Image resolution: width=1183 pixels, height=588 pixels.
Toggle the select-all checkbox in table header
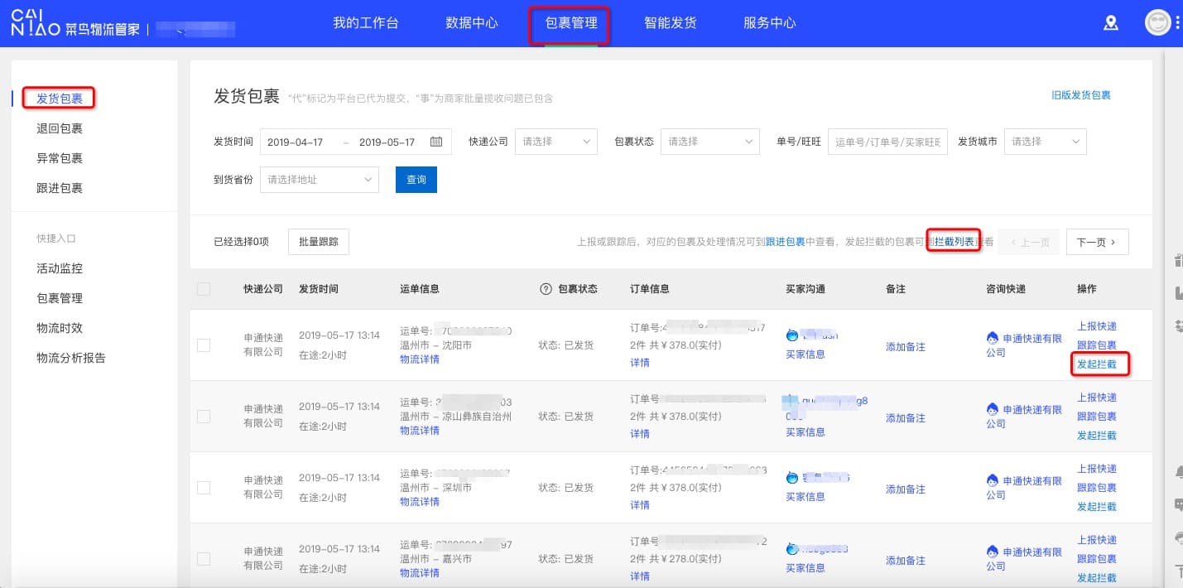tap(204, 289)
